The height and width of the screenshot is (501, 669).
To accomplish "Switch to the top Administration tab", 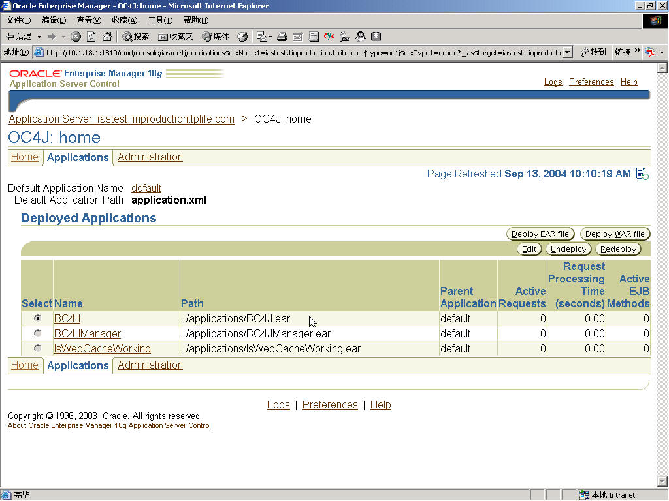I will pyautogui.click(x=150, y=157).
